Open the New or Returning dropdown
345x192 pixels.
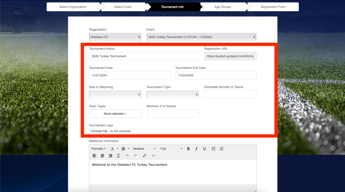point(115,94)
